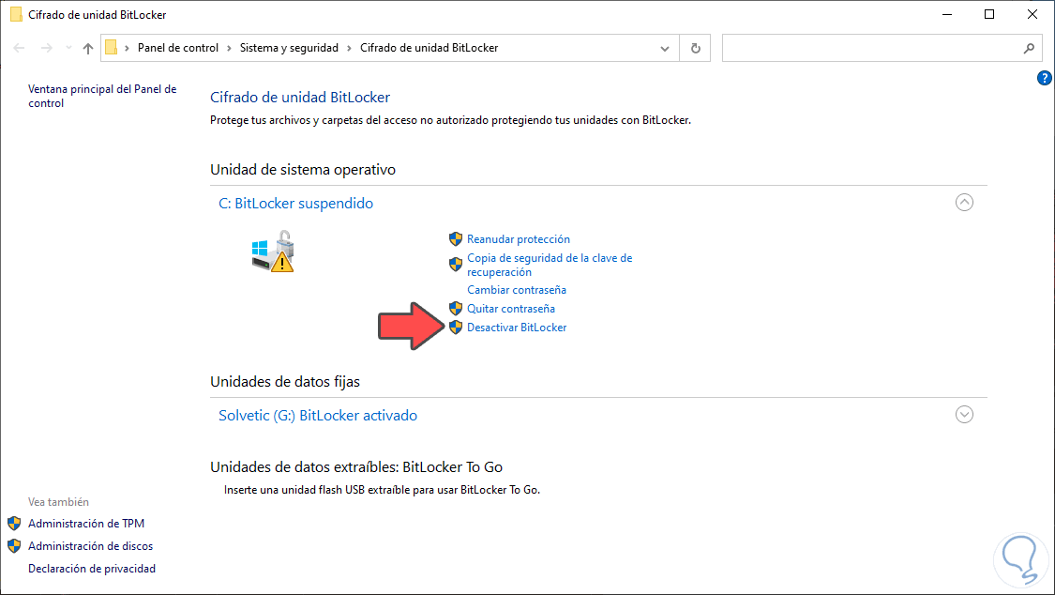
Task: Click shield icon beside Desactivar BitLocker
Action: (456, 328)
